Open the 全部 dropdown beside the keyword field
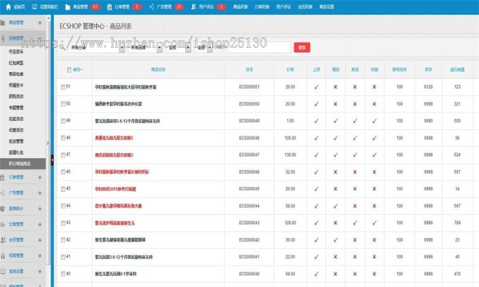Viewport: 479px width, 287px height. pyautogui.click(x=204, y=48)
